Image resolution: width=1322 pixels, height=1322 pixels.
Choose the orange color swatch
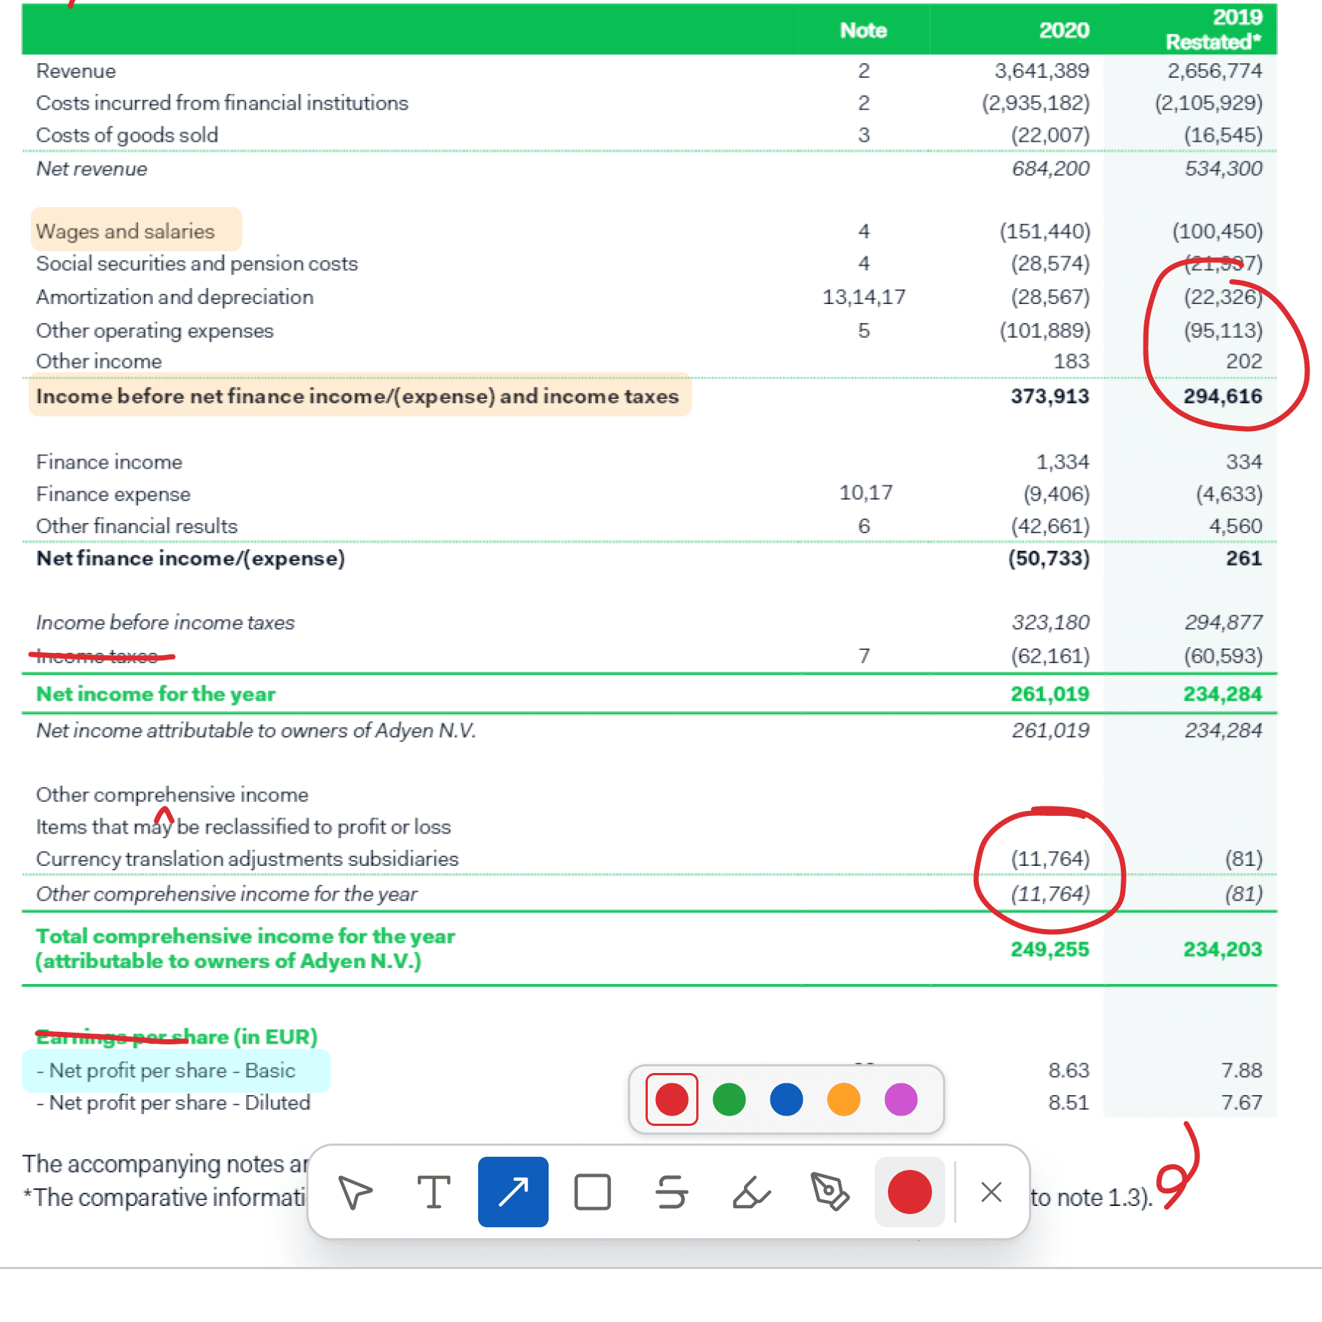pos(843,1099)
